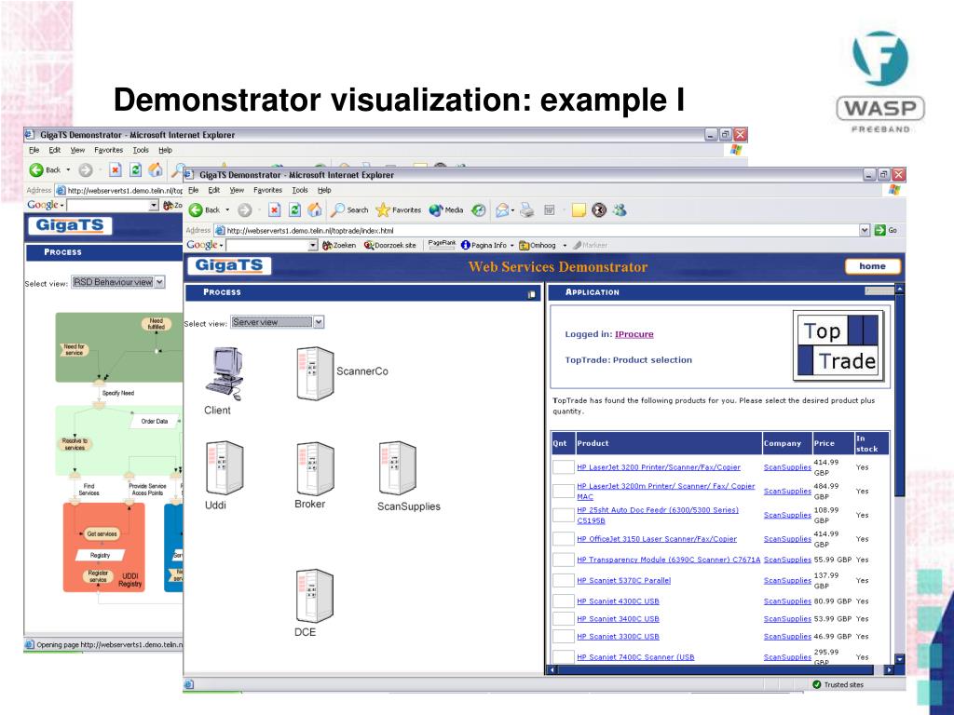Open the File menu in the front window
This screenshot has width=954, height=715.
point(194,190)
